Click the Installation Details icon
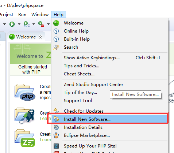Viewport: 174px width, 153px height. click(56, 127)
